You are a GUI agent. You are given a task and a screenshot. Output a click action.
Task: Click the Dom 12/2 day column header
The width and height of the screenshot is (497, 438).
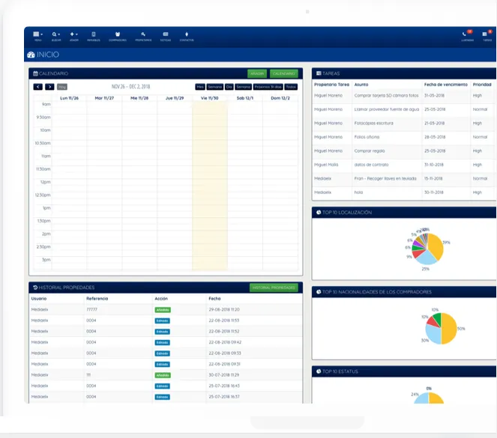coord(280,98)
